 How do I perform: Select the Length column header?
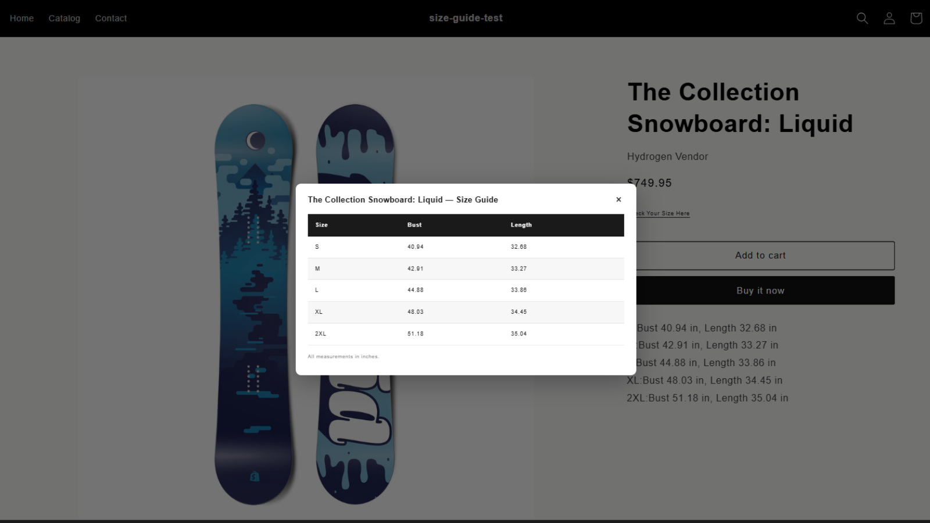pos(521,225)
